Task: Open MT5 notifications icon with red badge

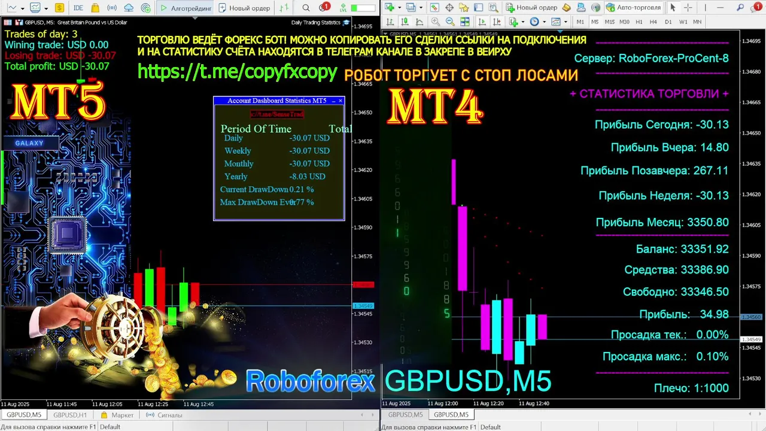Action: 324,7
